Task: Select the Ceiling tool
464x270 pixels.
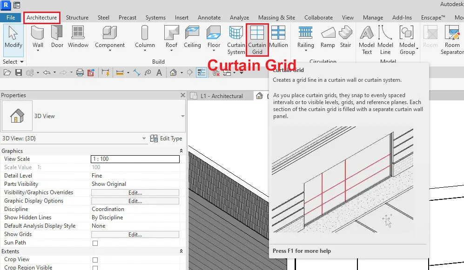Action: (x=192, y=37)
